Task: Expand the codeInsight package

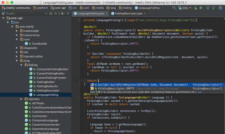Action: [x=17, y=31]
